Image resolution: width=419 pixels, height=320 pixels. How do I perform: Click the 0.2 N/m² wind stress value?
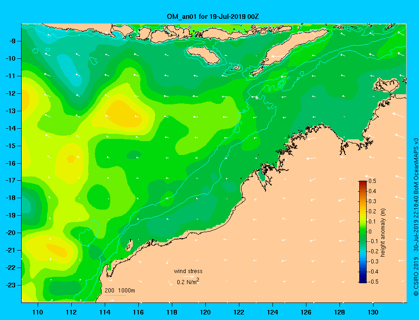pyautogui.click(x=188, y=282)
